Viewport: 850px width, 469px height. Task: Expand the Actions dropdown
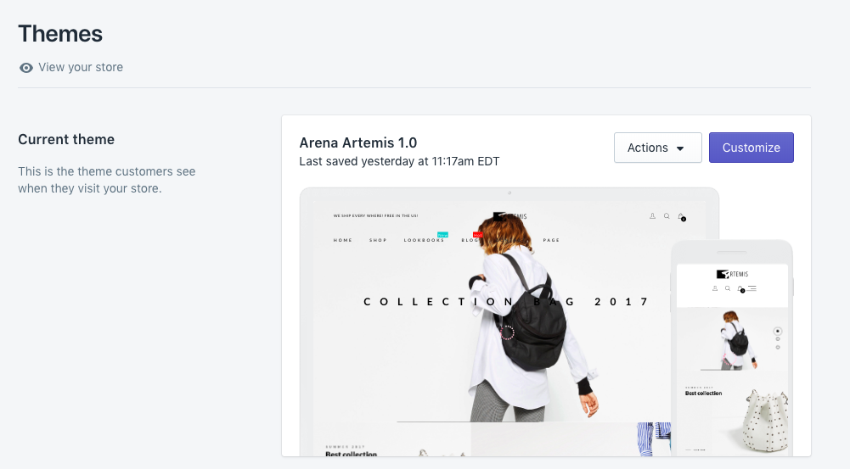coord(657,148)
